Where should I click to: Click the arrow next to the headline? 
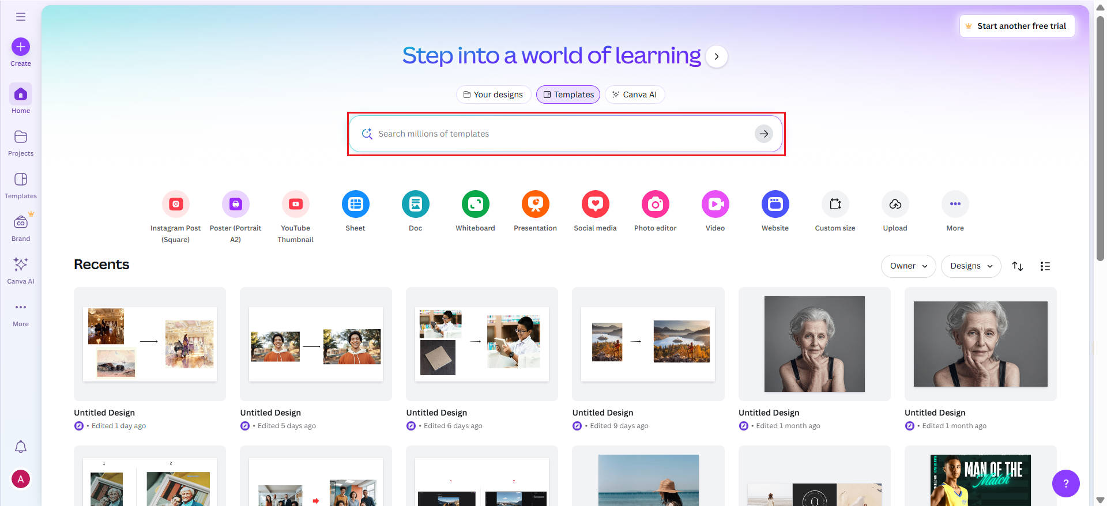click(x=717, y=56)
